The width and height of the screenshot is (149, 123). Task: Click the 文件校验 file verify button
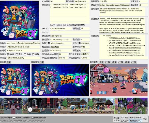[x=125, y=118]
